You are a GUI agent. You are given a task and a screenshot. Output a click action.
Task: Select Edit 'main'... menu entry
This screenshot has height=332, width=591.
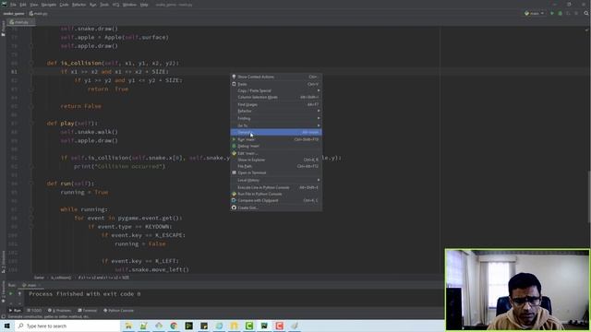(x=276, y=153)
